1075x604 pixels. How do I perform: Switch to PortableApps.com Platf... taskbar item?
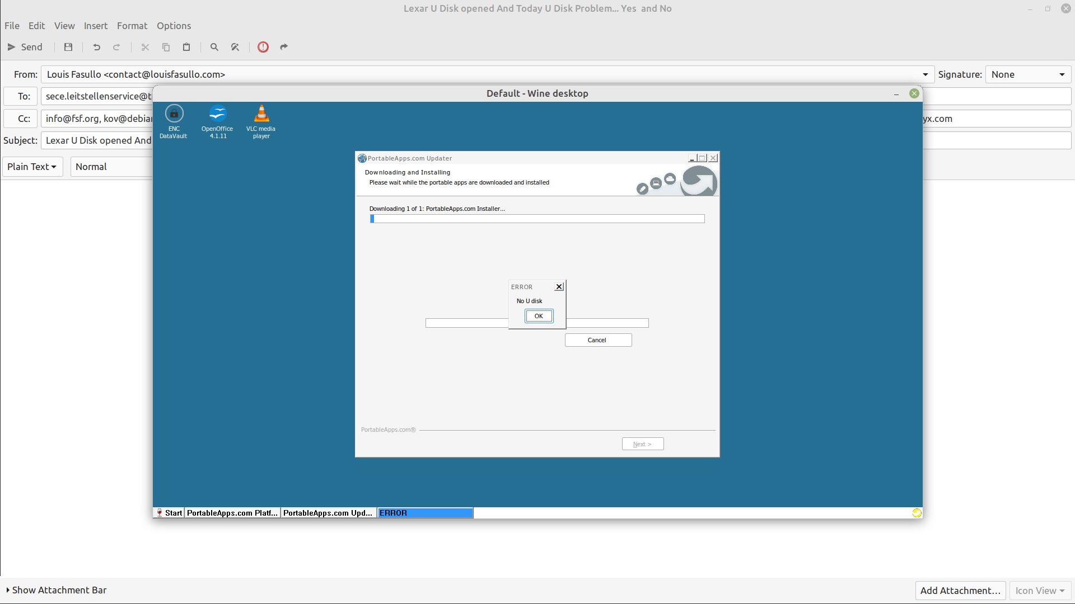232,513
